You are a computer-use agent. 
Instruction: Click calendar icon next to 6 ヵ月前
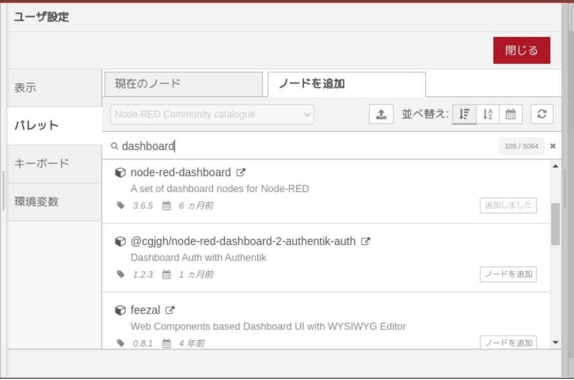[x=167, y=205]
